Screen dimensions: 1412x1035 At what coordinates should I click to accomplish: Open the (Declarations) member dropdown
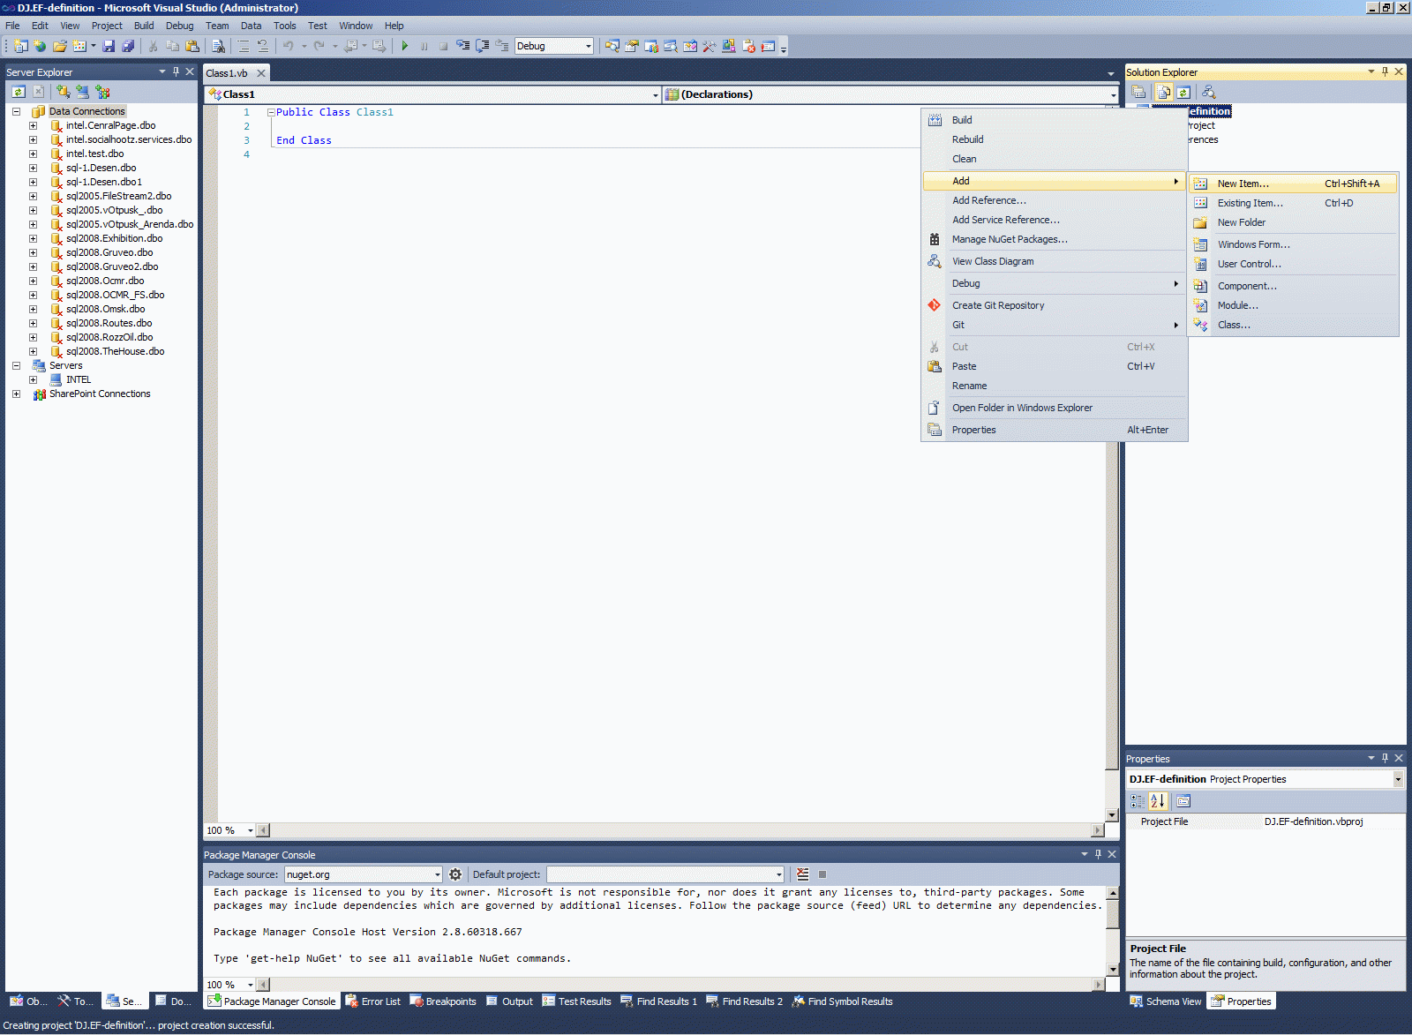pyautogui.click(x=1113, y=94)
